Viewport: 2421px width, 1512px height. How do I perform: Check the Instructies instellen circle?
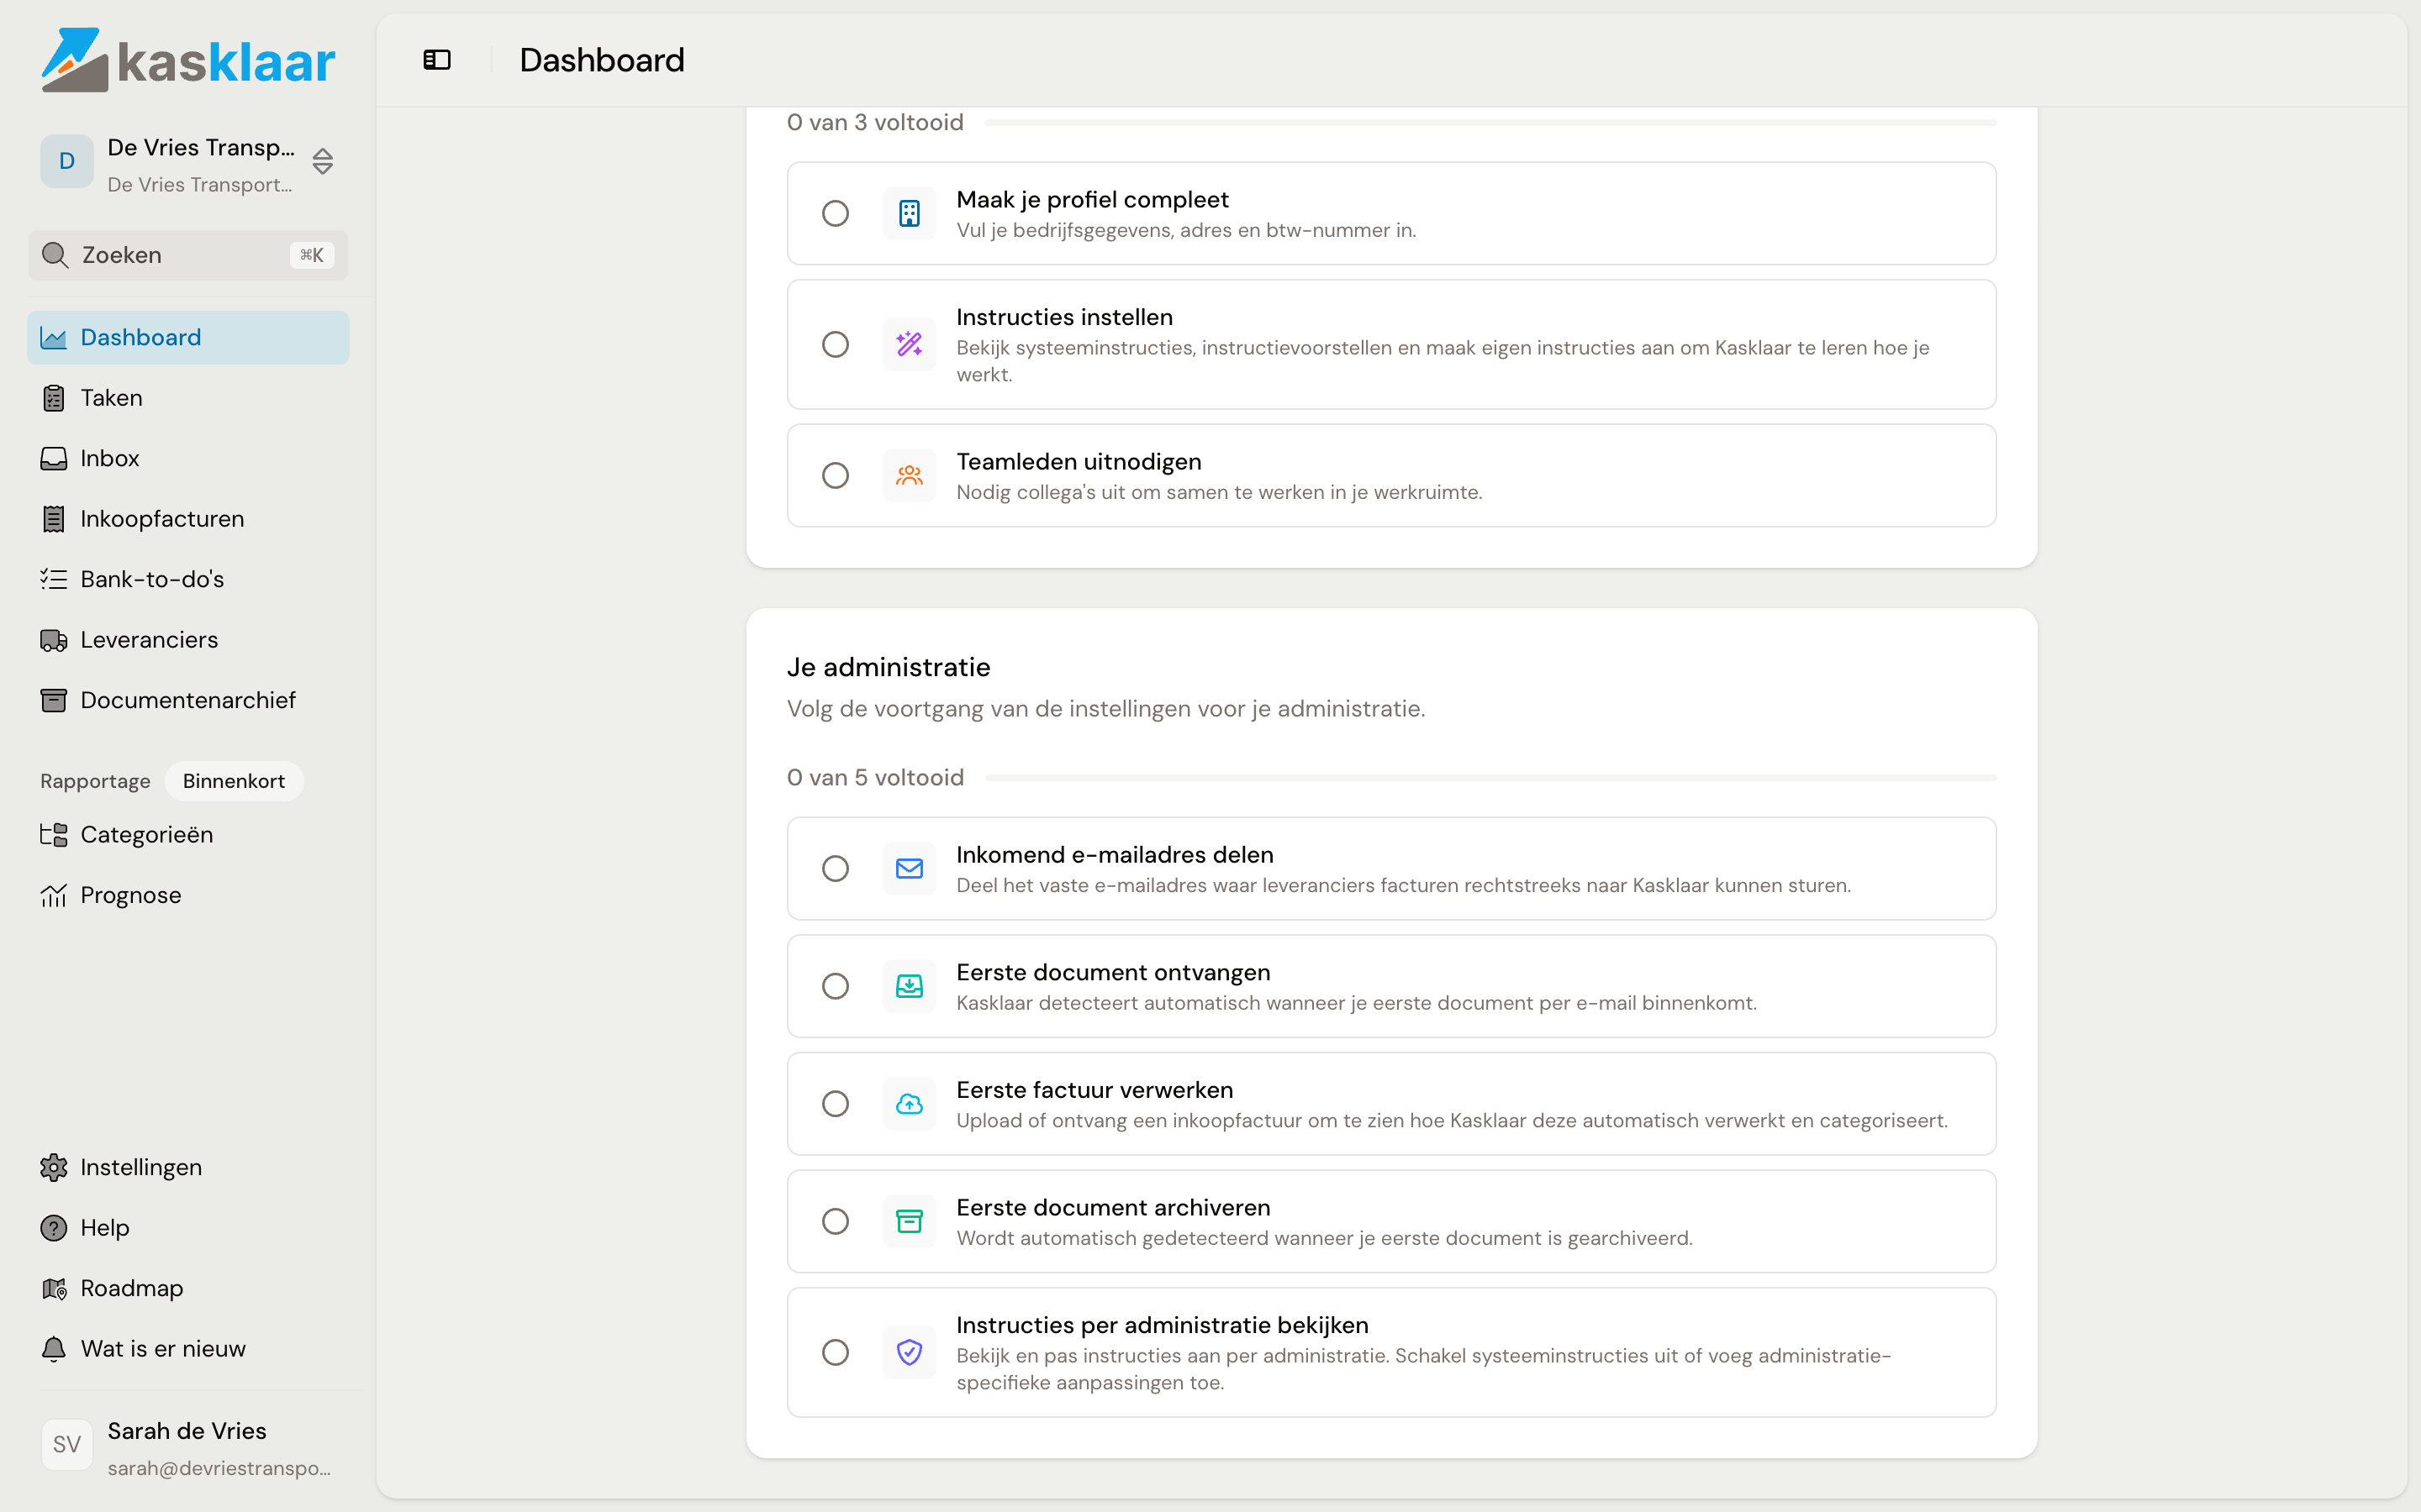[836, 344]
